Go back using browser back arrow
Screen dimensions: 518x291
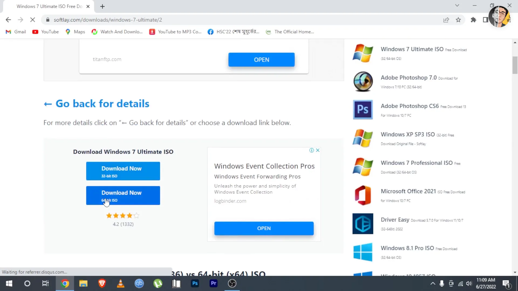click(8, 20)
